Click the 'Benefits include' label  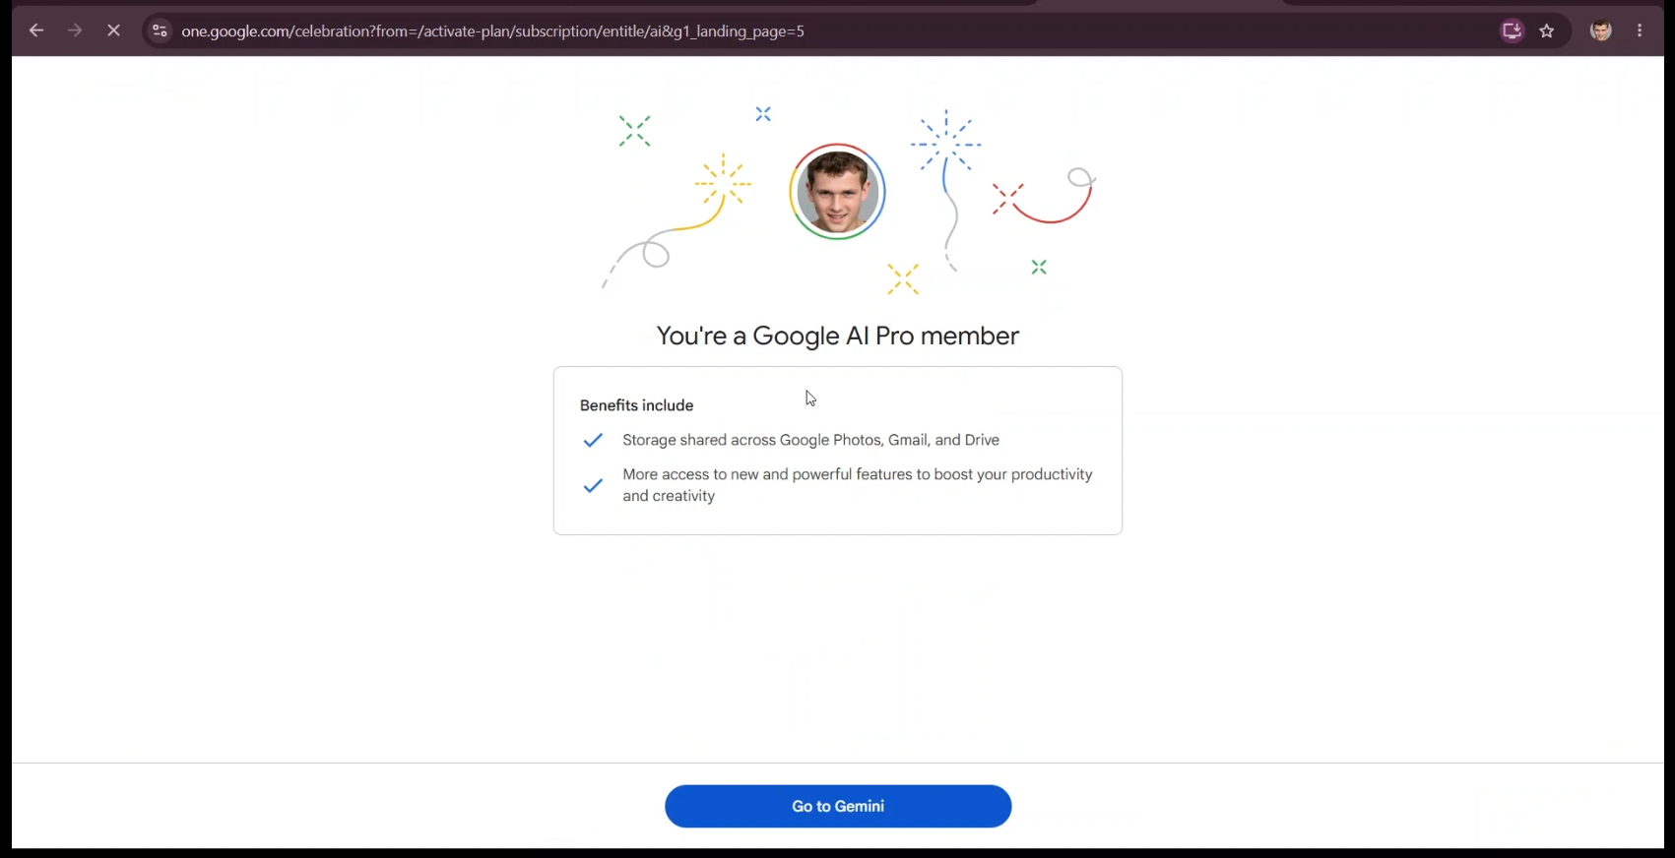pos(637,405)
